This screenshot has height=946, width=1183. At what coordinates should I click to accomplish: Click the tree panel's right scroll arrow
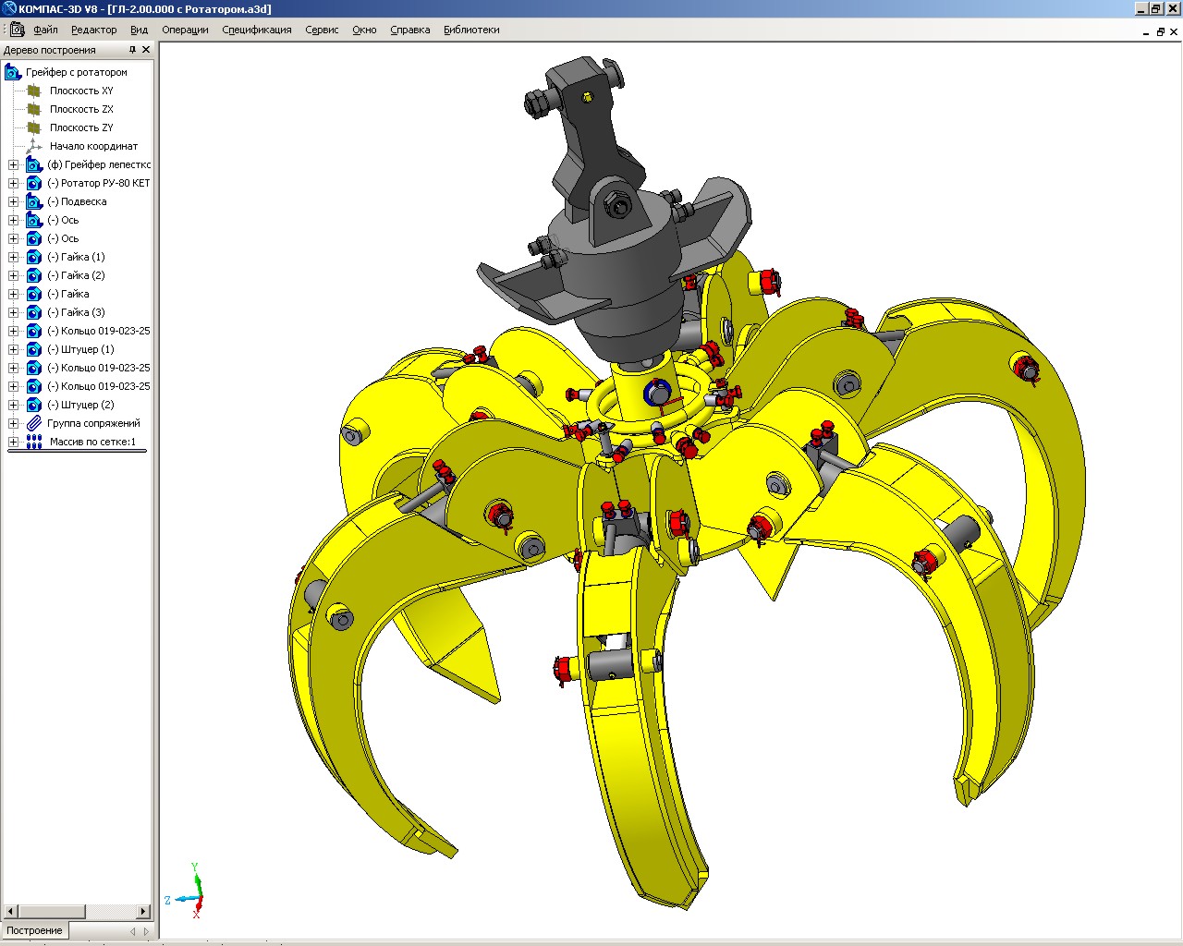143,912
